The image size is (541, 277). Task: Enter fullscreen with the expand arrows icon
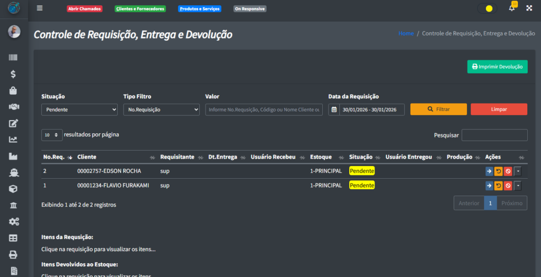pyautogui.click(x=529, y=8)
